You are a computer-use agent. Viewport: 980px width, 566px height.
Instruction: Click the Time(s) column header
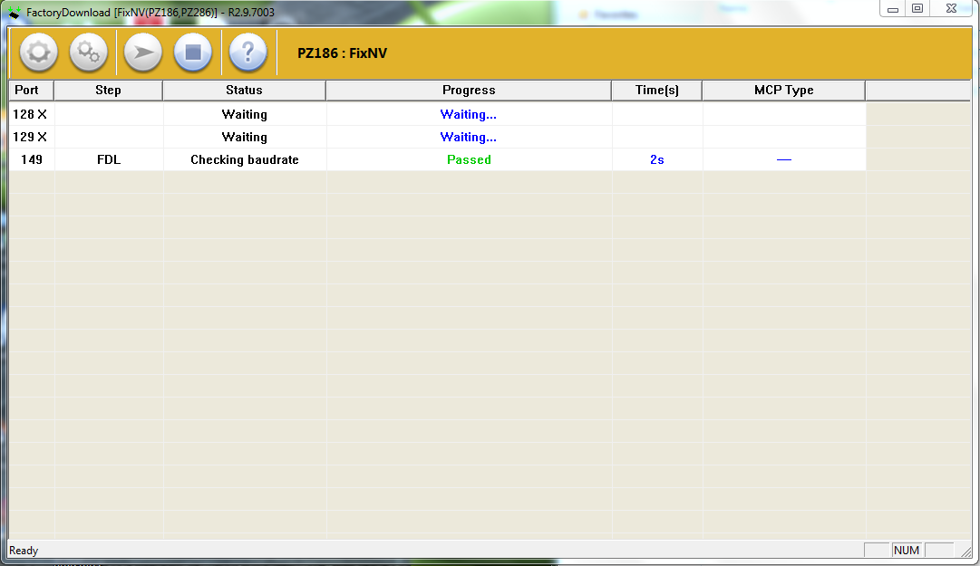tap(657, 90)
